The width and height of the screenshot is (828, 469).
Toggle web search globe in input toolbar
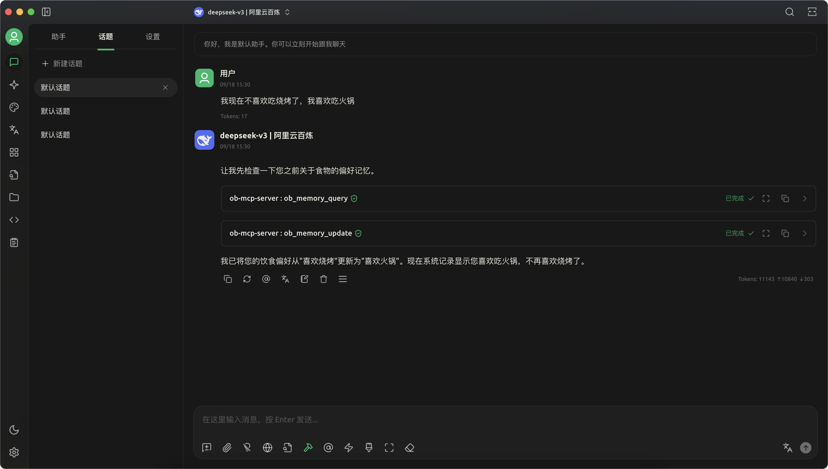point(267,448)
